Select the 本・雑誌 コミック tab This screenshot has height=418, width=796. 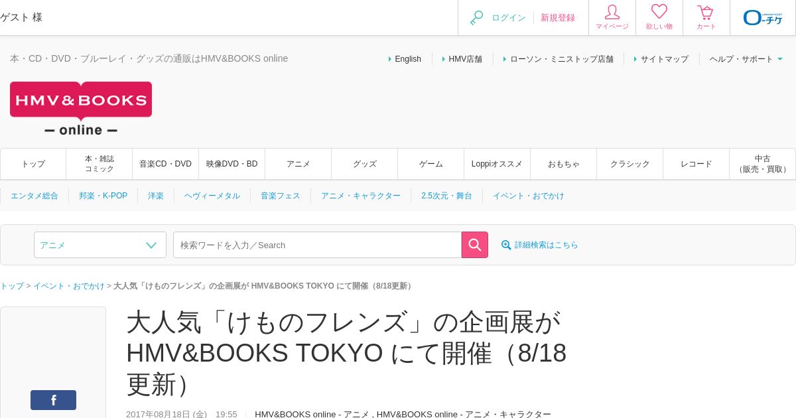(99, 164)
